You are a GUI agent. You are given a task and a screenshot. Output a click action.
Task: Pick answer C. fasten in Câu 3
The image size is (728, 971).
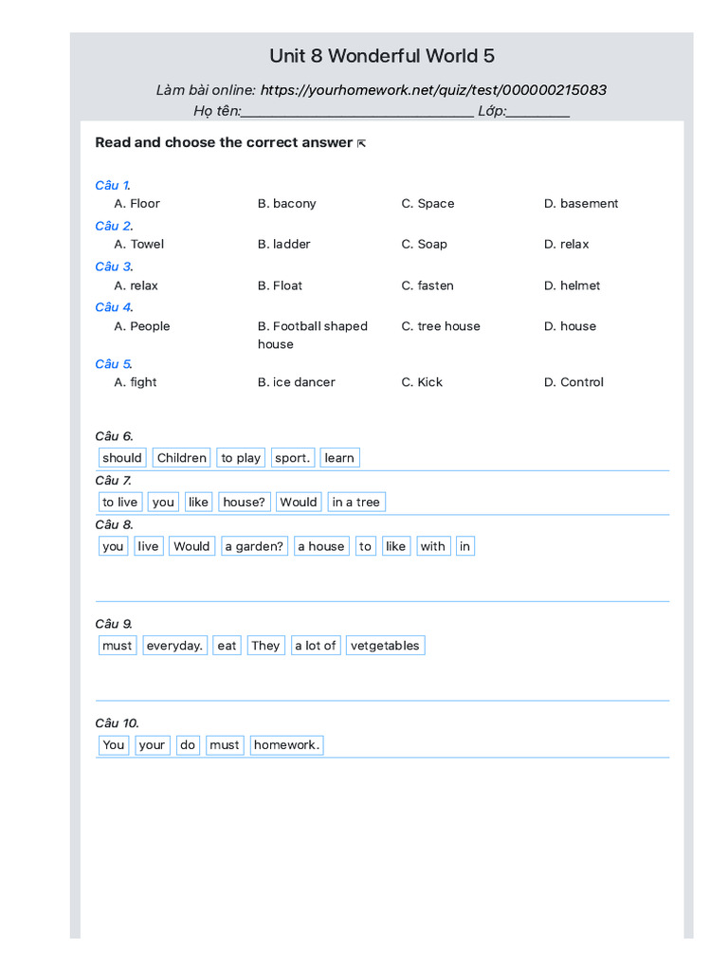click(428, 285)
